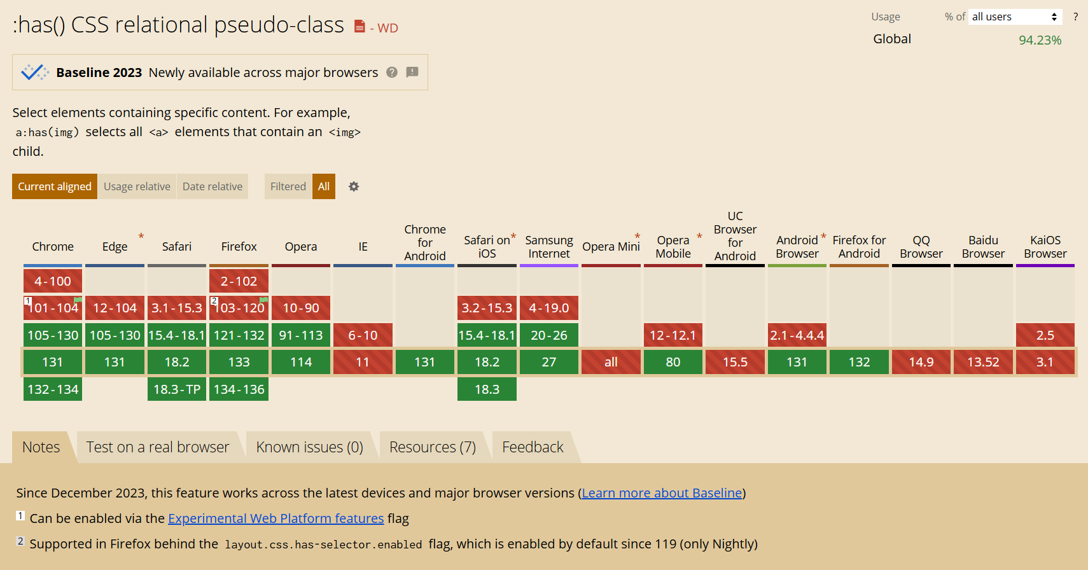
Task: Open the Baseline question mark help icon
Action: [x=391, y=73]
